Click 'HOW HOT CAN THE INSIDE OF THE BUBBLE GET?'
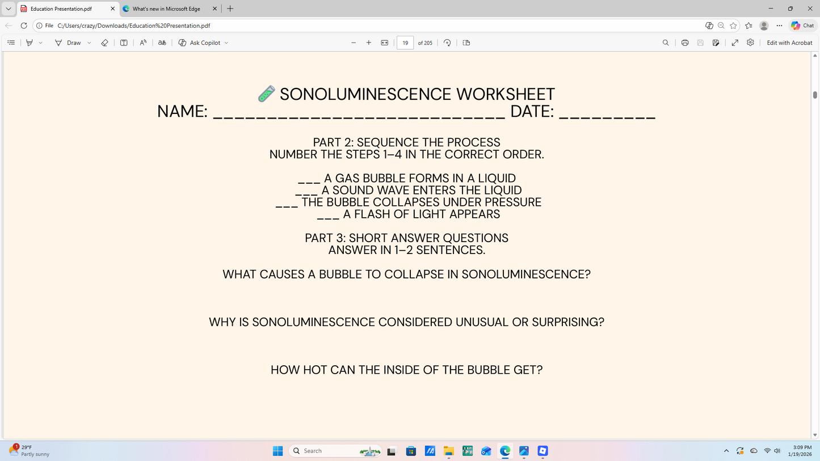This screenshot has width=820, height=461. click(x=406, y=370)
